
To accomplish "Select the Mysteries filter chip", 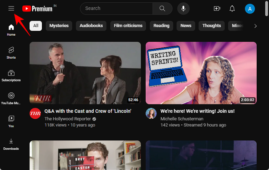I will (x=59, y=26).
